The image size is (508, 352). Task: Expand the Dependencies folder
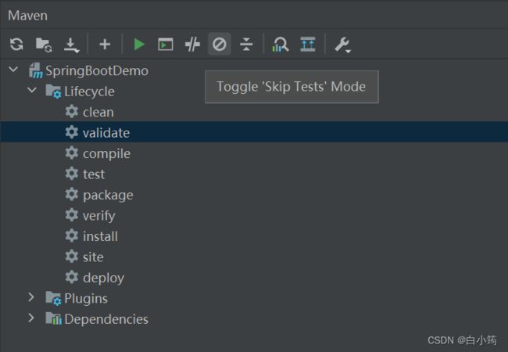[31, 318]
